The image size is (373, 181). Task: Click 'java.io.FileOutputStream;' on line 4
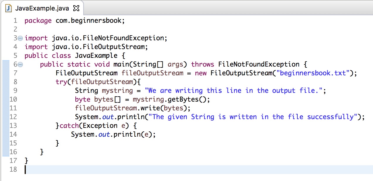tap(100, 47)
